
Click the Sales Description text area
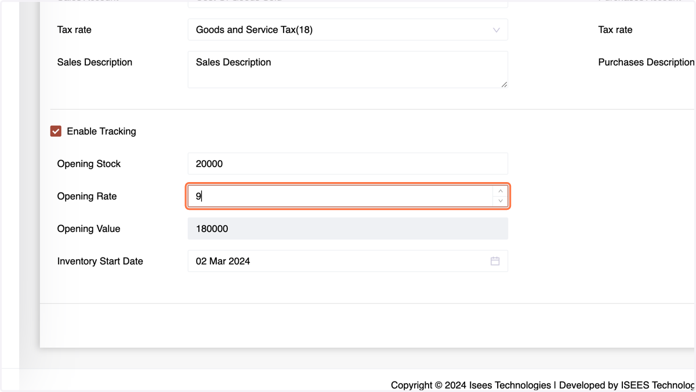348,70
